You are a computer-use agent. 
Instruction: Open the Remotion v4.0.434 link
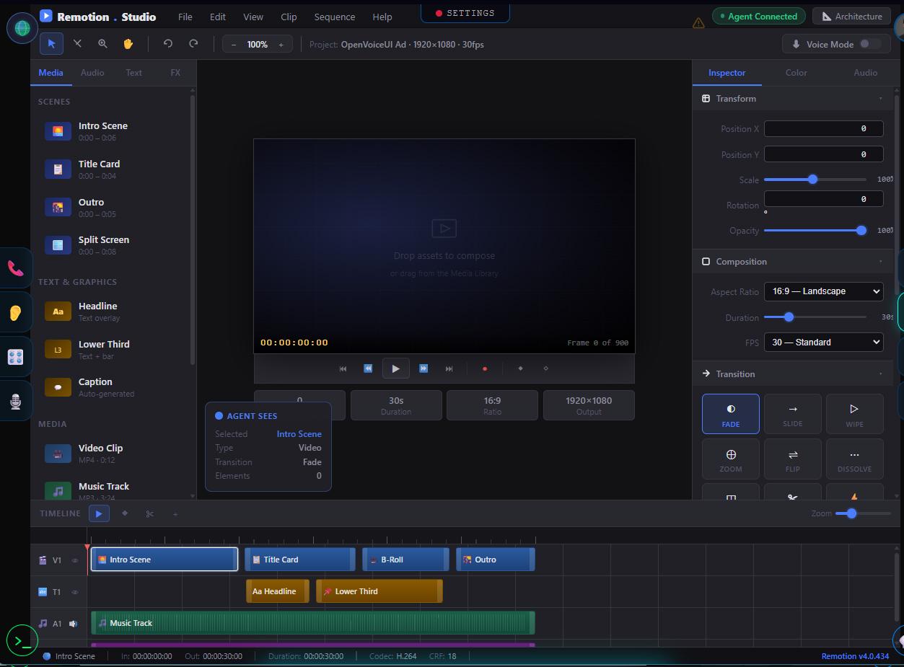click(856, 656)
